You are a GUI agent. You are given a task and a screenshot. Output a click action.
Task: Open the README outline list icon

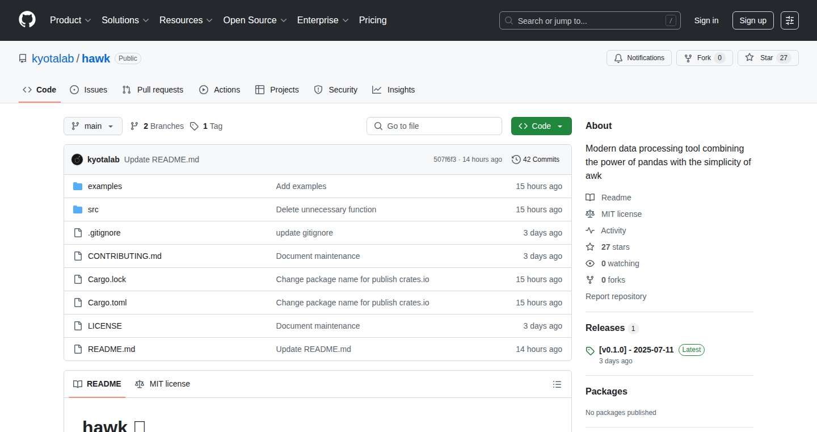(x=557, y=384)
